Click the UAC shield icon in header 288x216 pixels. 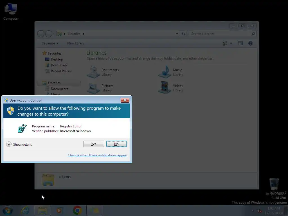pyautogui.click(x=11, y=111)
